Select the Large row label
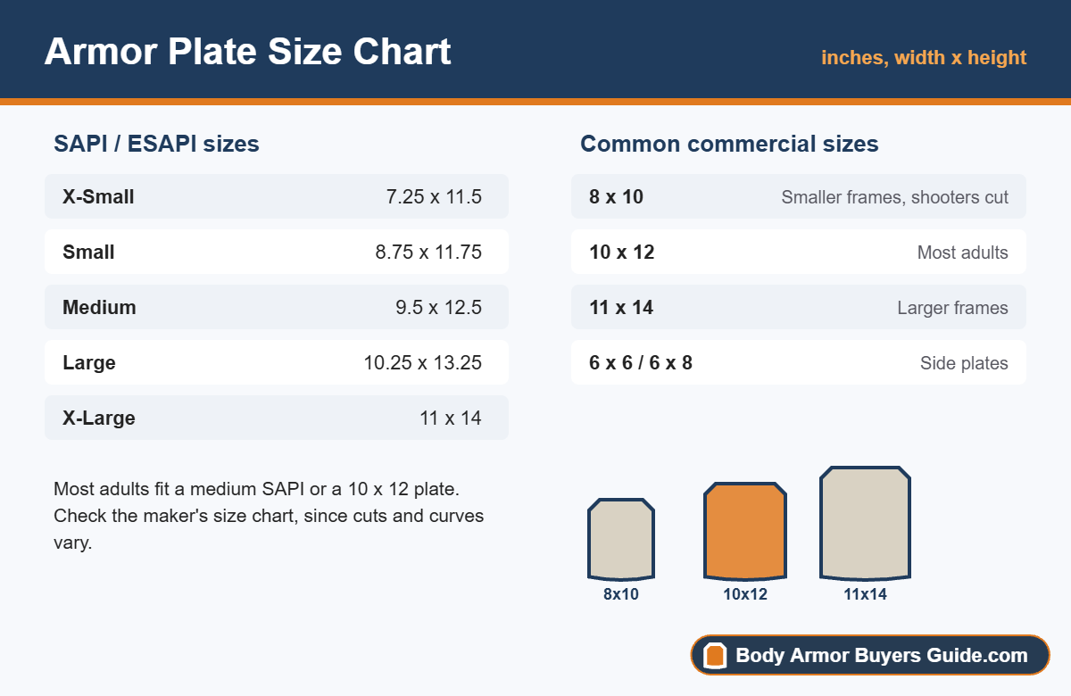 [89, 362]
